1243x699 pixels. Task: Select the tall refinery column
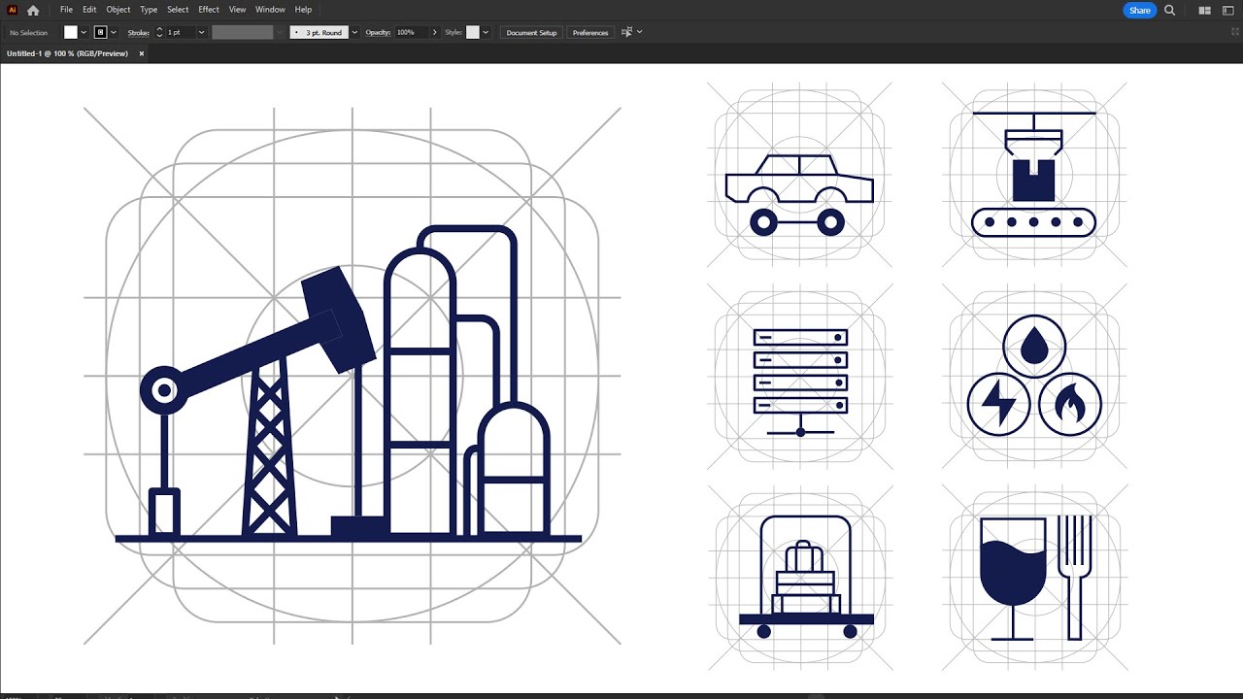420,391
